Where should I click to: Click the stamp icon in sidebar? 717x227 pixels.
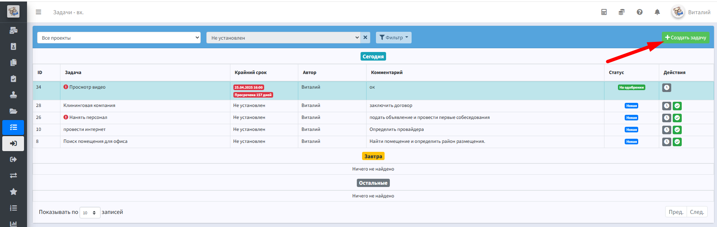point(14,95)
